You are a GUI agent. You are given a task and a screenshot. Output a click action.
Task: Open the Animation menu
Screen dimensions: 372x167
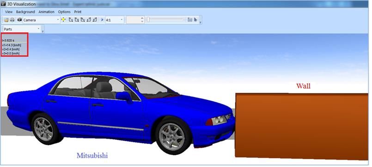(47, 12)
